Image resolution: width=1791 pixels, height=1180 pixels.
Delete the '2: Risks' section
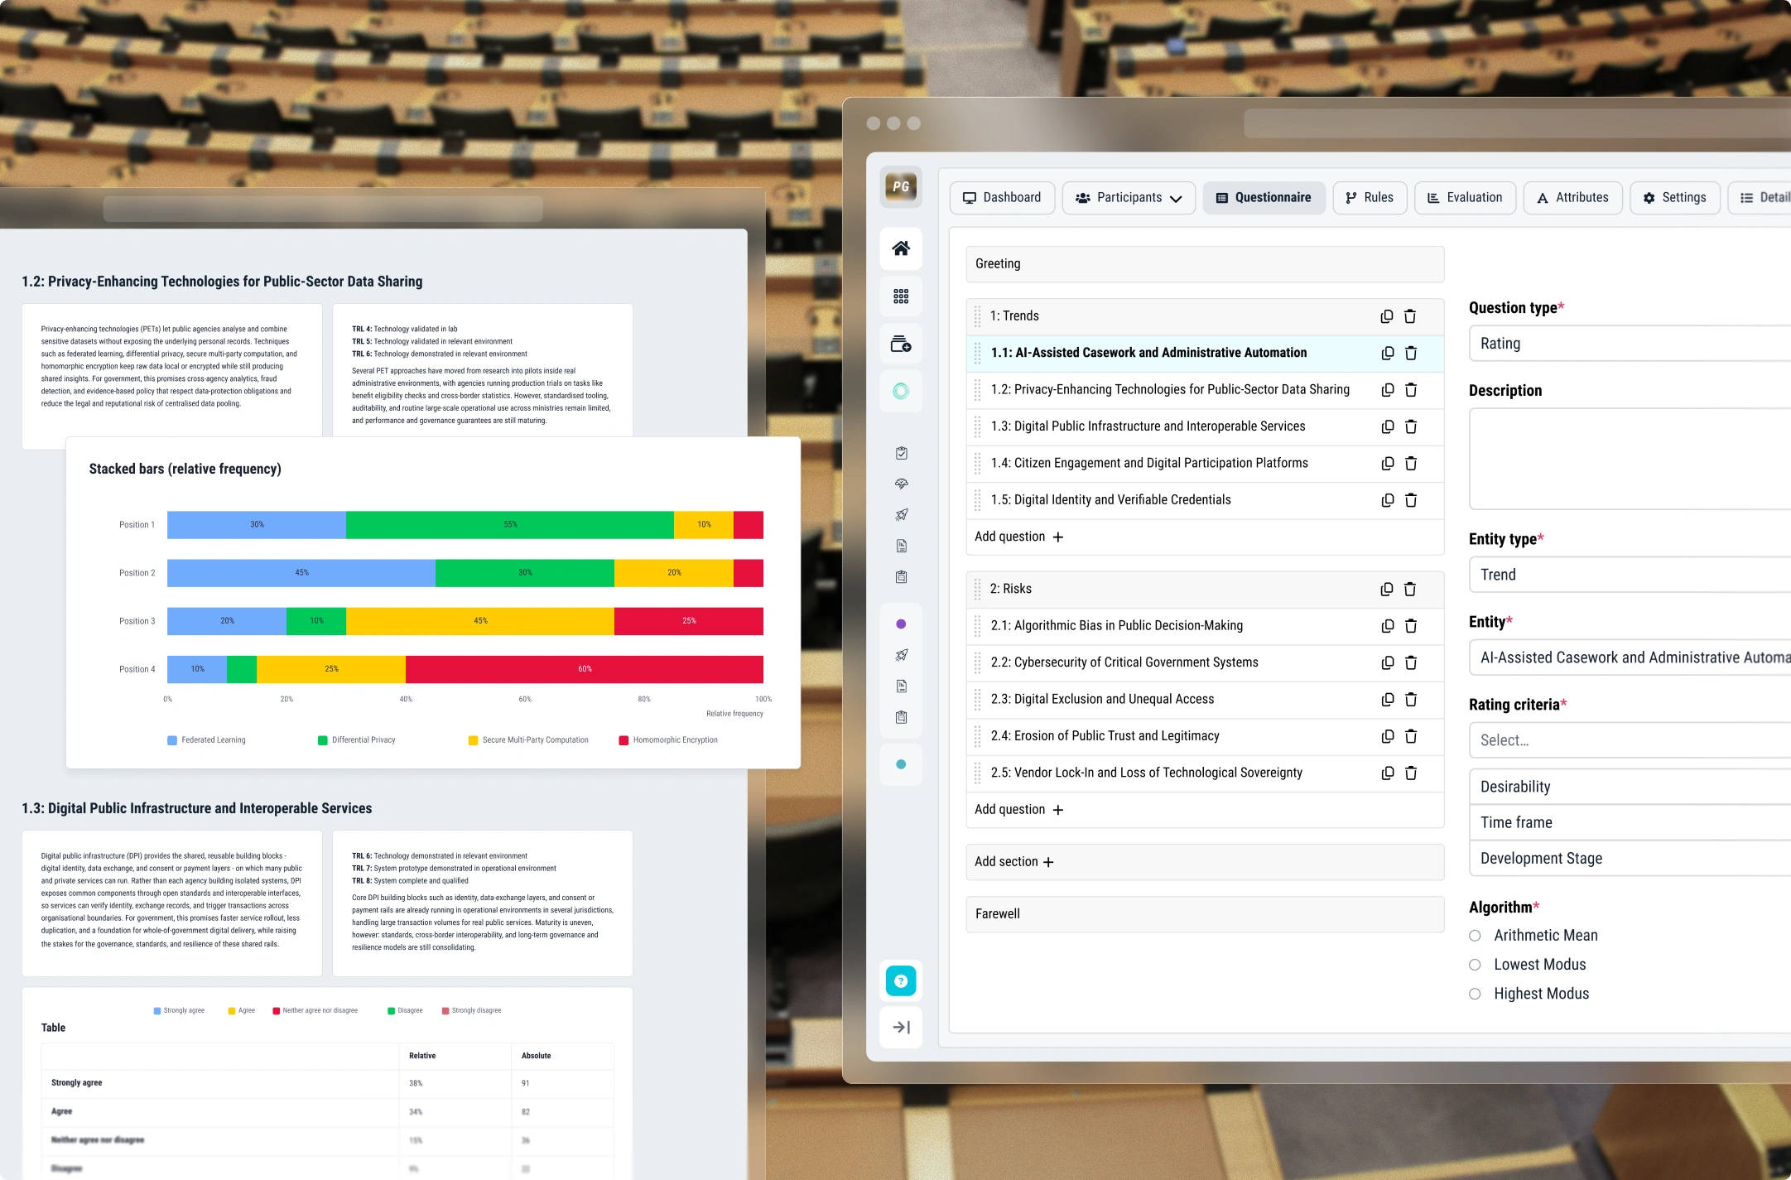pyautogui.click(x=1410, y=589)
